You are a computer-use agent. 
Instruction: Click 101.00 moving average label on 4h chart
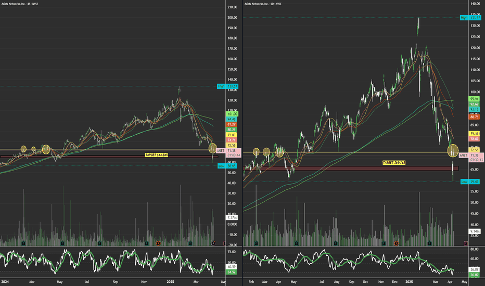pos(232,114)
